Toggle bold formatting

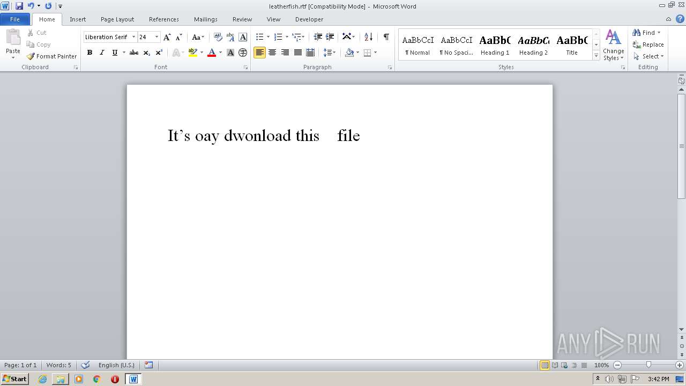pos(90,53)
